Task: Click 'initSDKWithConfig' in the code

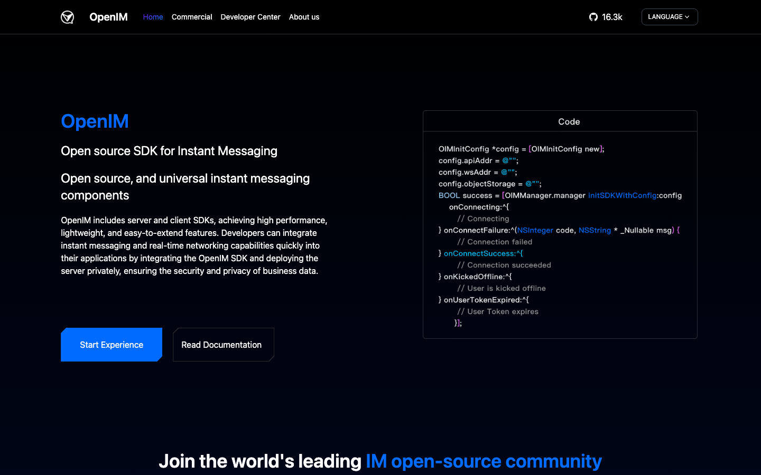Action: point(622,195)
